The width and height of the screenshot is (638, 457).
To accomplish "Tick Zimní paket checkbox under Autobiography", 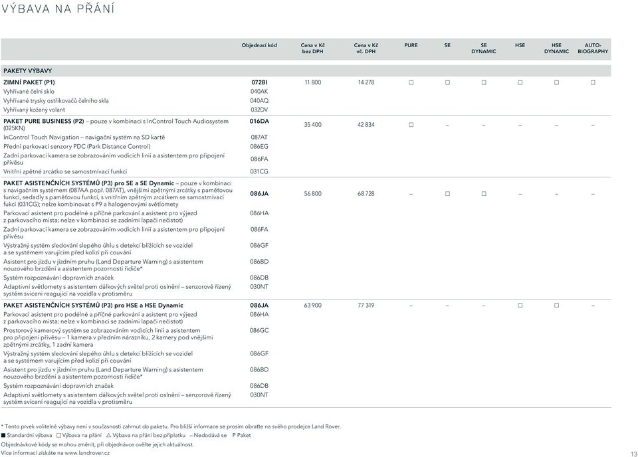I will [593, 82].
